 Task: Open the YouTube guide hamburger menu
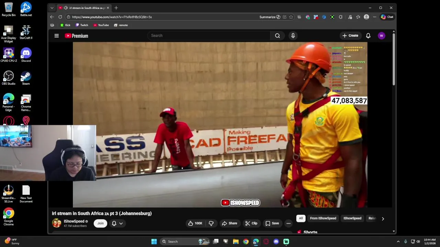[x=57, y=36]
